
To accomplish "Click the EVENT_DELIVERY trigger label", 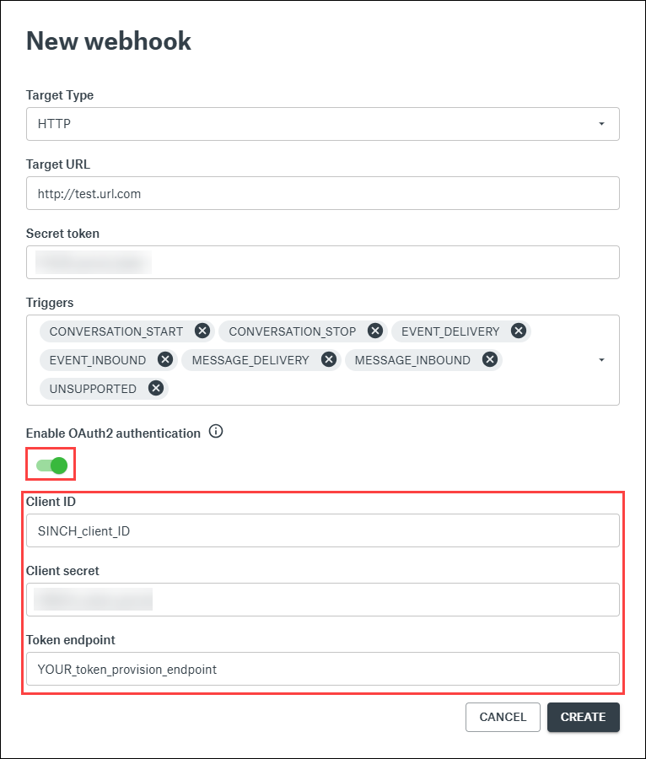I will [450, 331].
